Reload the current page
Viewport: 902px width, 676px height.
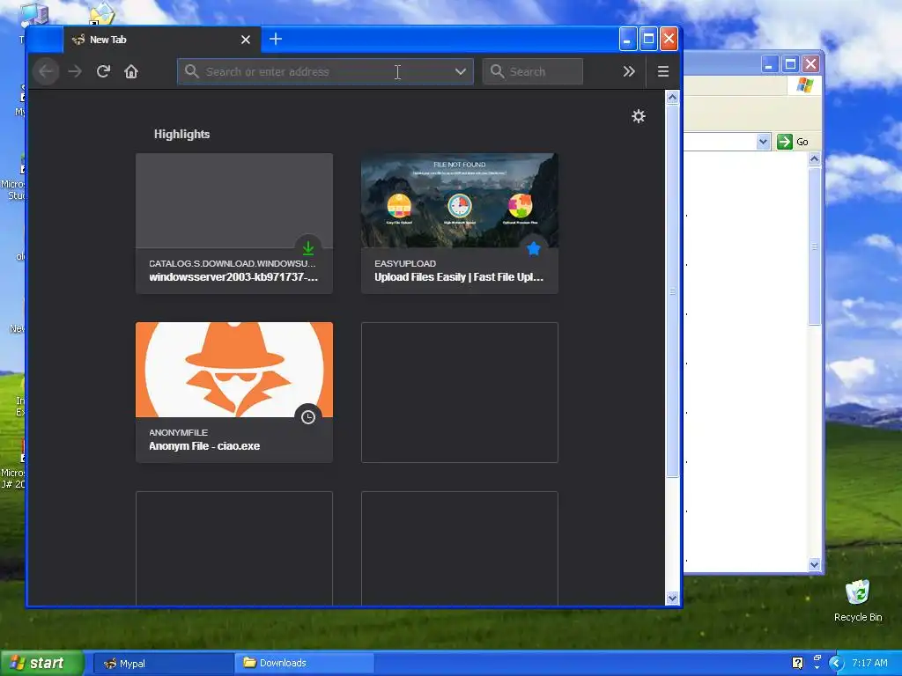(x=104, y=72)
